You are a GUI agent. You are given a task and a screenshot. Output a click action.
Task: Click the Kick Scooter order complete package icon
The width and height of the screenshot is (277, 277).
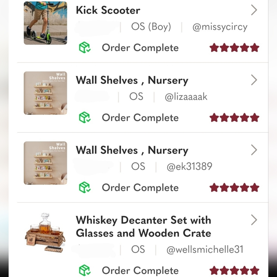pyautogui.click(x=84, y=47)
